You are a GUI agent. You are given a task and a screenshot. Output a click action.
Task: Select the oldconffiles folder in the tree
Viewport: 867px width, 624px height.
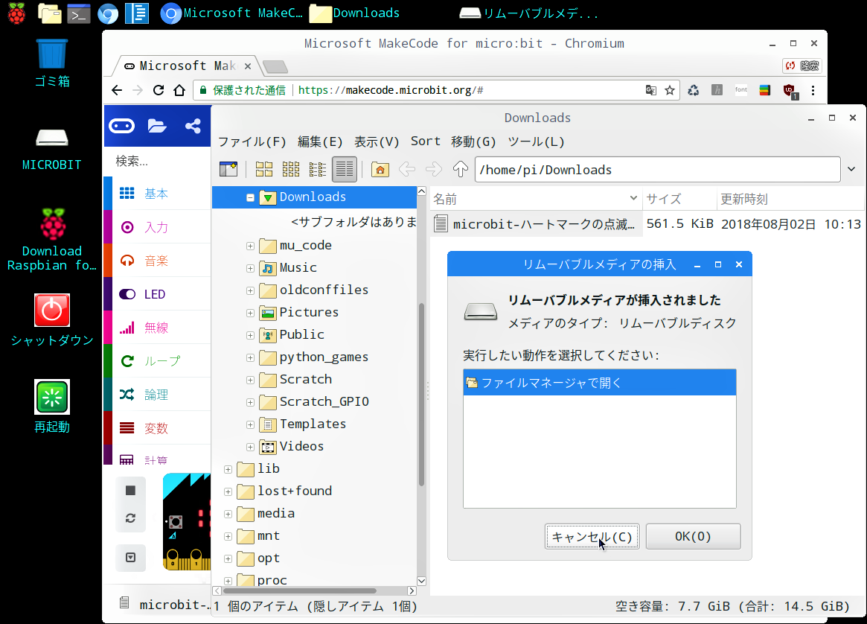point(314,290)
